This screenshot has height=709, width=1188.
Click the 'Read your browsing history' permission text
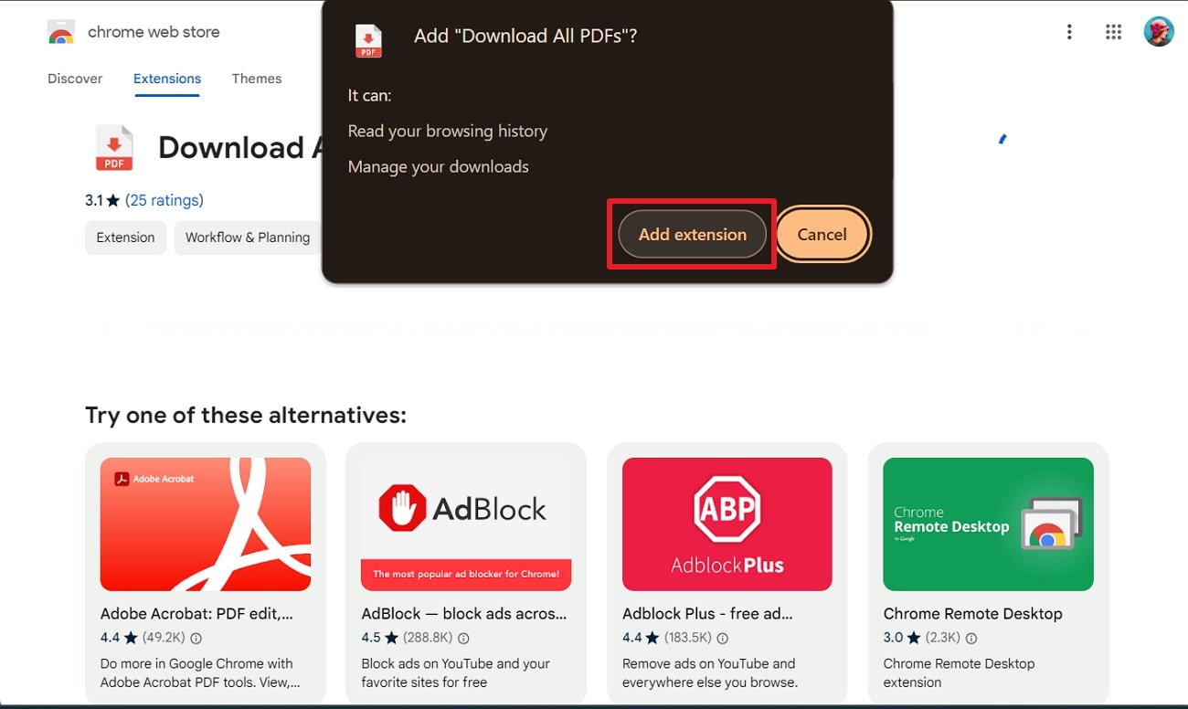coord(448,132)
